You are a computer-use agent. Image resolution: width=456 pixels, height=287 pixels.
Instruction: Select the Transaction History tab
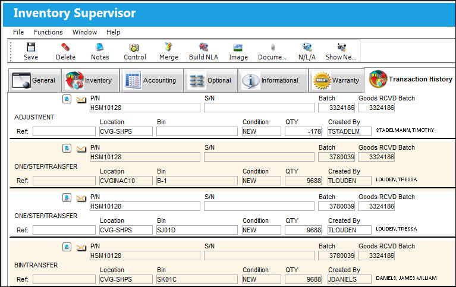410,79
